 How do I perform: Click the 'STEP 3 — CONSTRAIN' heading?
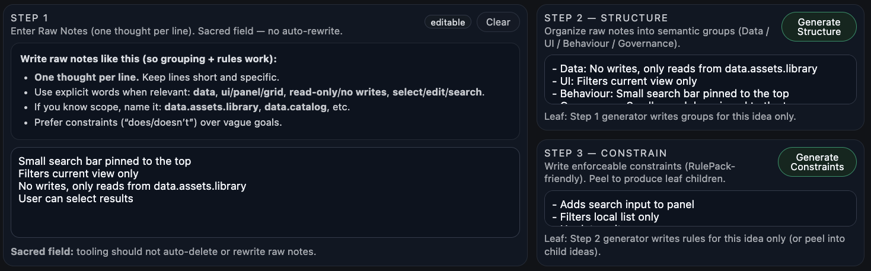pyautogui.click(x=605, y=153)
